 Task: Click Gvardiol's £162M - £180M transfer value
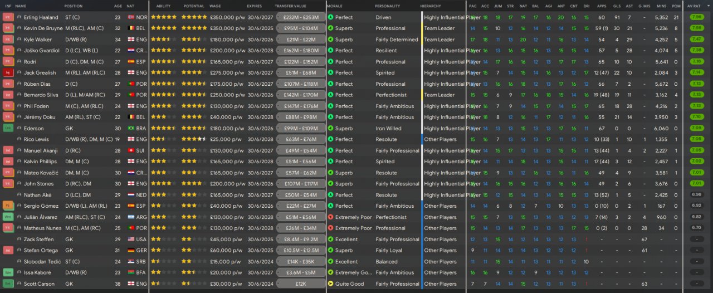(x=301, y=51)
